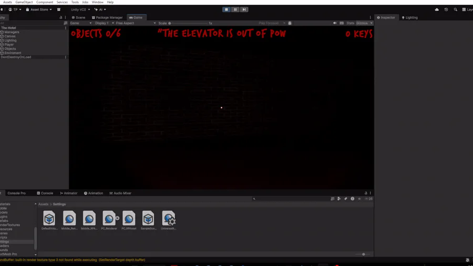Viewport: 473px width, 266px height.
Task: Mute game audio with the speaker icon
Action: pos(335,23)
